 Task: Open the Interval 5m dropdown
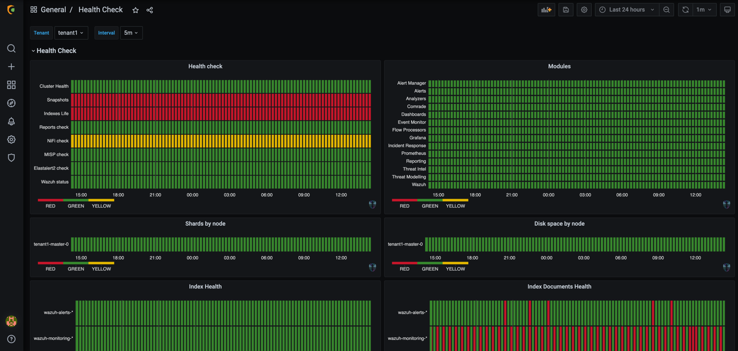pyautogui.click(x=131, y=33)
